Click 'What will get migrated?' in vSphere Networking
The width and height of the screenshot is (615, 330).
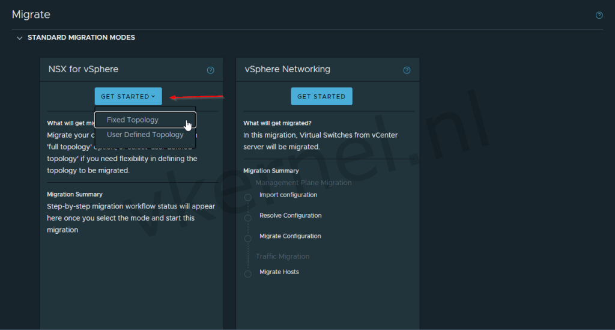tap(277, 123)
